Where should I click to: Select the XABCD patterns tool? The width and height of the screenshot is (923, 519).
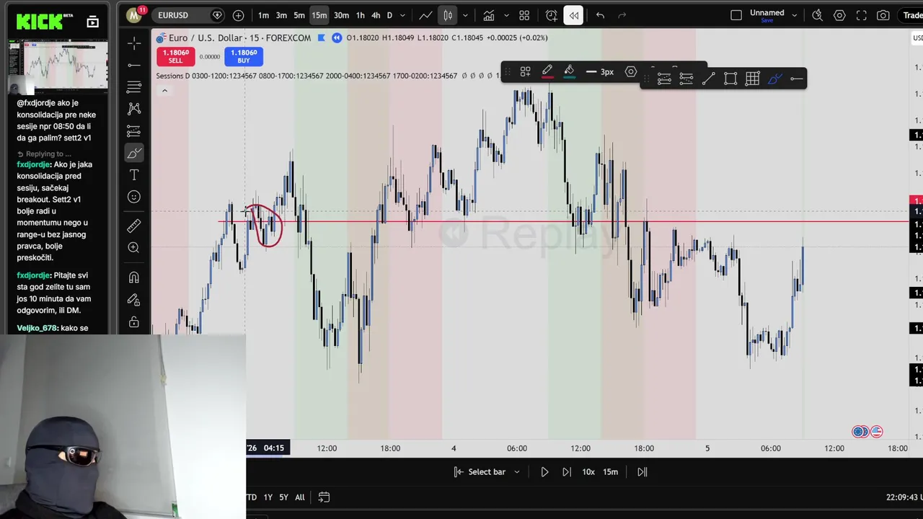click(x=134, y=109)
